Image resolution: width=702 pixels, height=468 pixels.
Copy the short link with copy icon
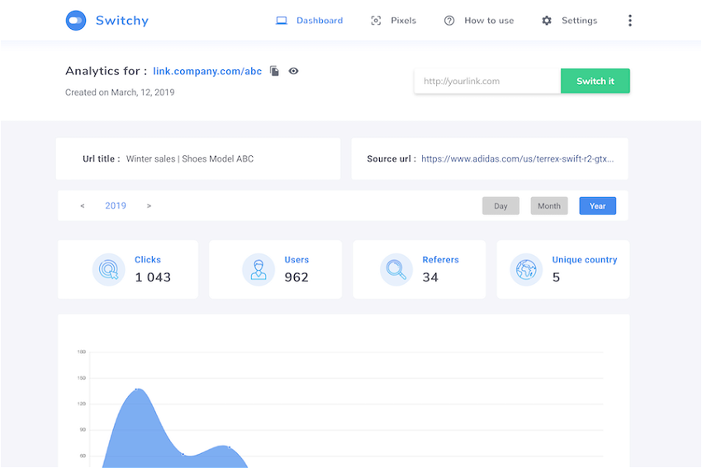[x=274, y=72]
